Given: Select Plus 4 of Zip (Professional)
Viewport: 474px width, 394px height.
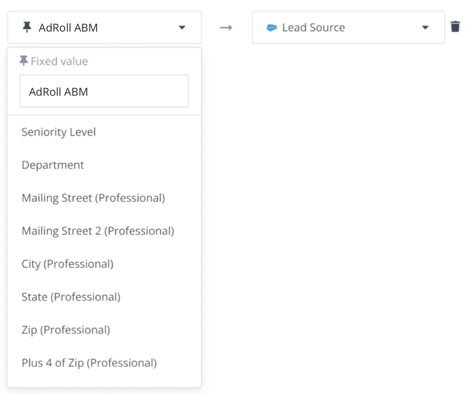Looking at the screenshot, I should (89, 363).
